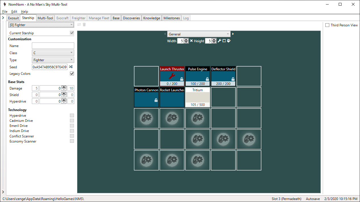This screenshot has width=360, height=202.
Task: Switch to the Milestones tab
Action: 172,18
